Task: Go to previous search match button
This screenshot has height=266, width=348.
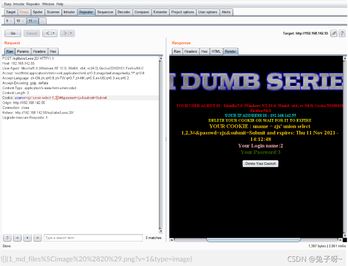Action: [17, 238]
